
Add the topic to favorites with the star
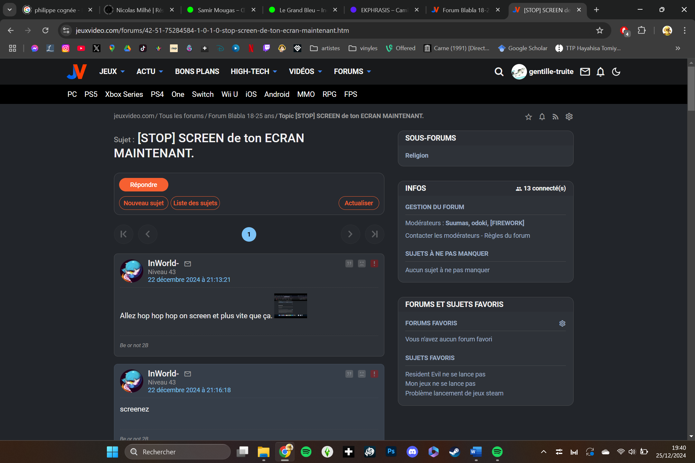click(528, 117)
